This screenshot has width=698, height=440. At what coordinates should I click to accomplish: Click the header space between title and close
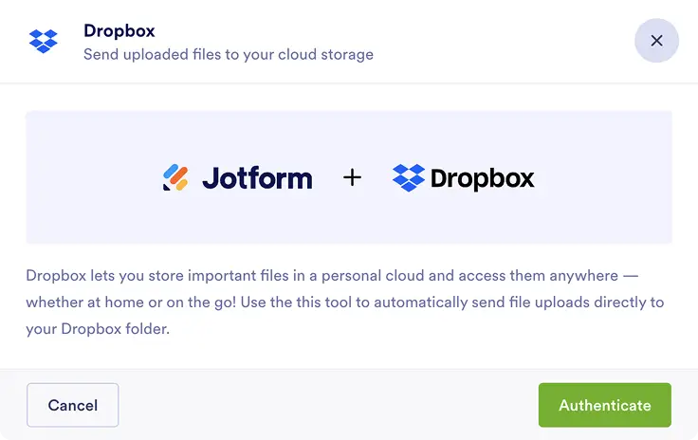(503, 42)
